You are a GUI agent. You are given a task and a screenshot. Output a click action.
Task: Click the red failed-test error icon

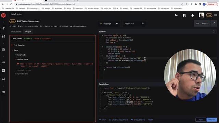click(x=18, y=64)
